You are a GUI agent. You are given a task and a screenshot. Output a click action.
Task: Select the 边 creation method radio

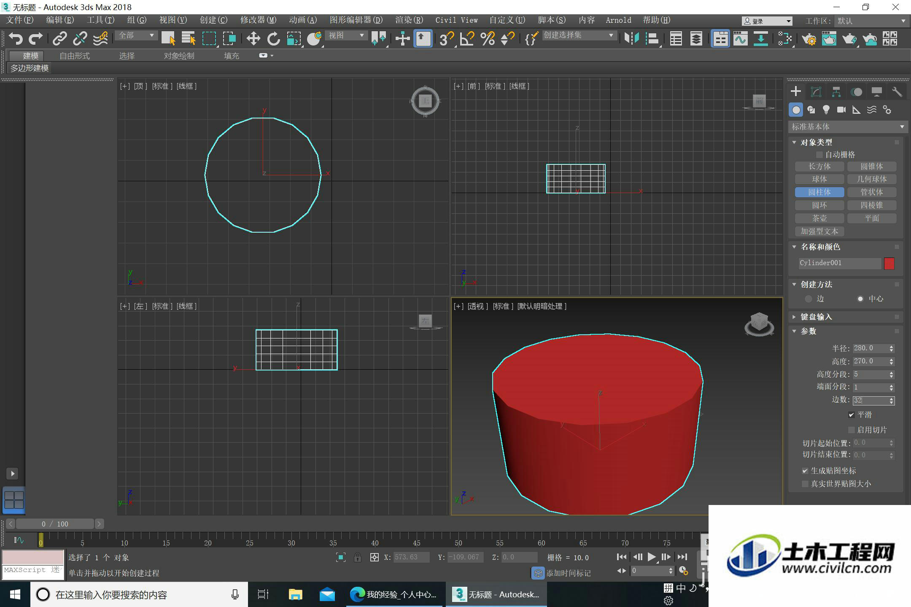pos(808,299)
